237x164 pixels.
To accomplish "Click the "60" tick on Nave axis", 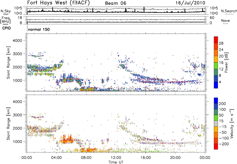I will coord(212,18).
